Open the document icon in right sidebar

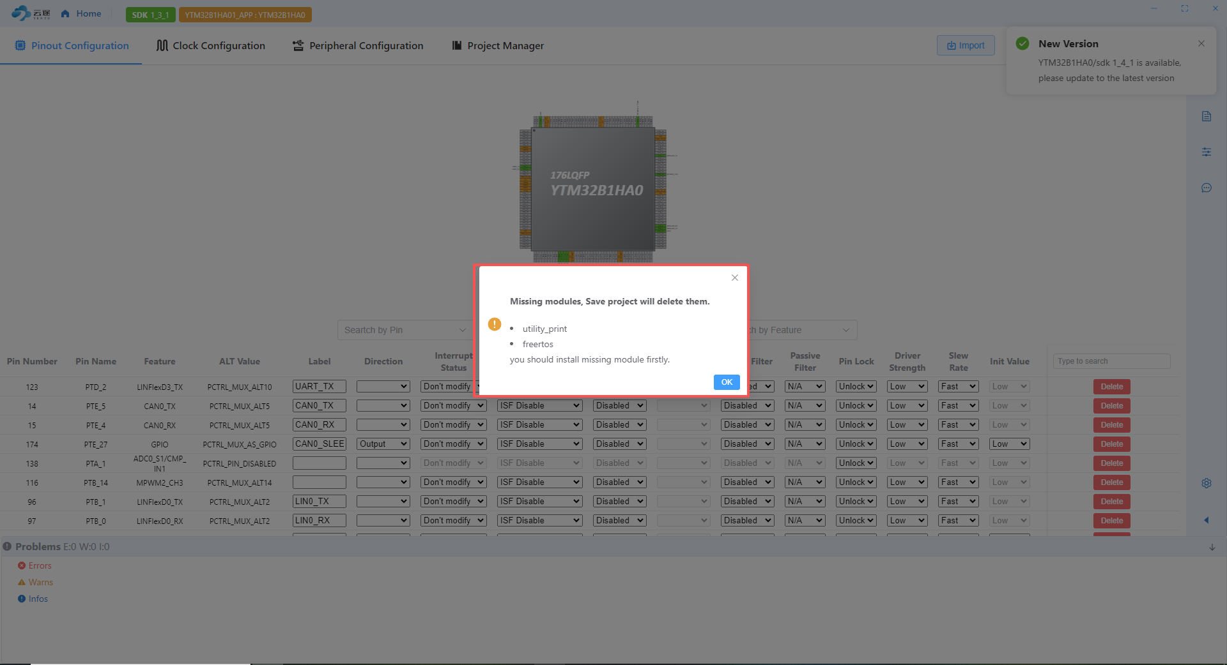click(x=1207, y=116)
